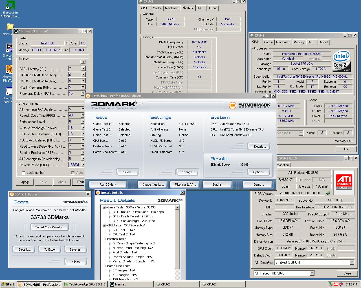Click the Result Details window title icon
The width and height of the screenshot is (361, 288).
(98, 193)
